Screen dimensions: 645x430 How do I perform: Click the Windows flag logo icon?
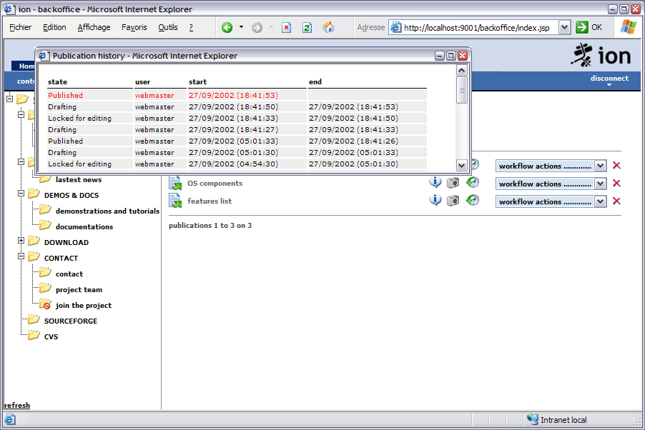click(628, 27)
